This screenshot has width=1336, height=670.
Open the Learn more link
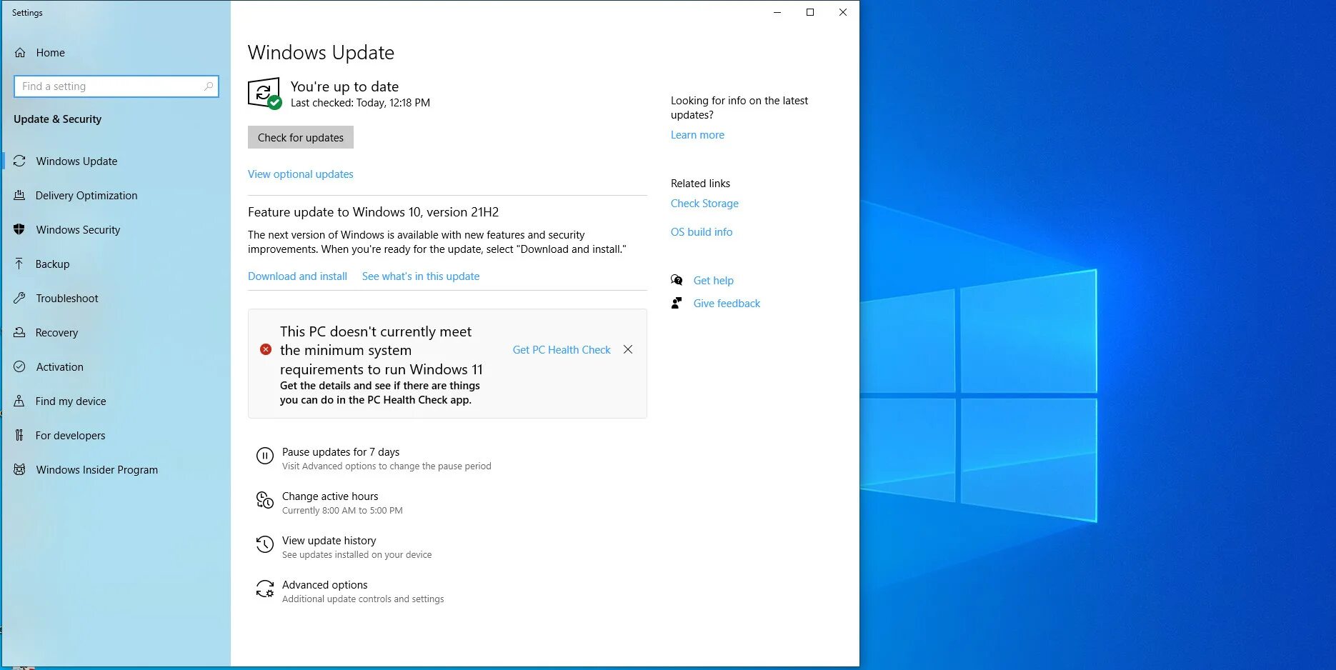[x=697, y=135]
